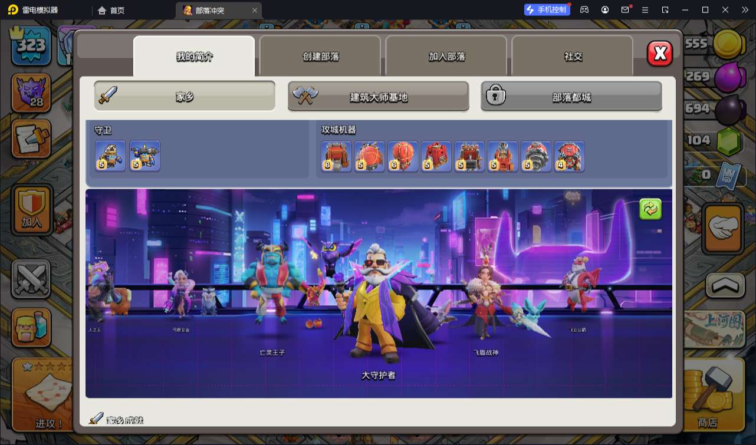Collapse the panel with the up chevron
Screen dimensions: 756x445
(725, 285)
